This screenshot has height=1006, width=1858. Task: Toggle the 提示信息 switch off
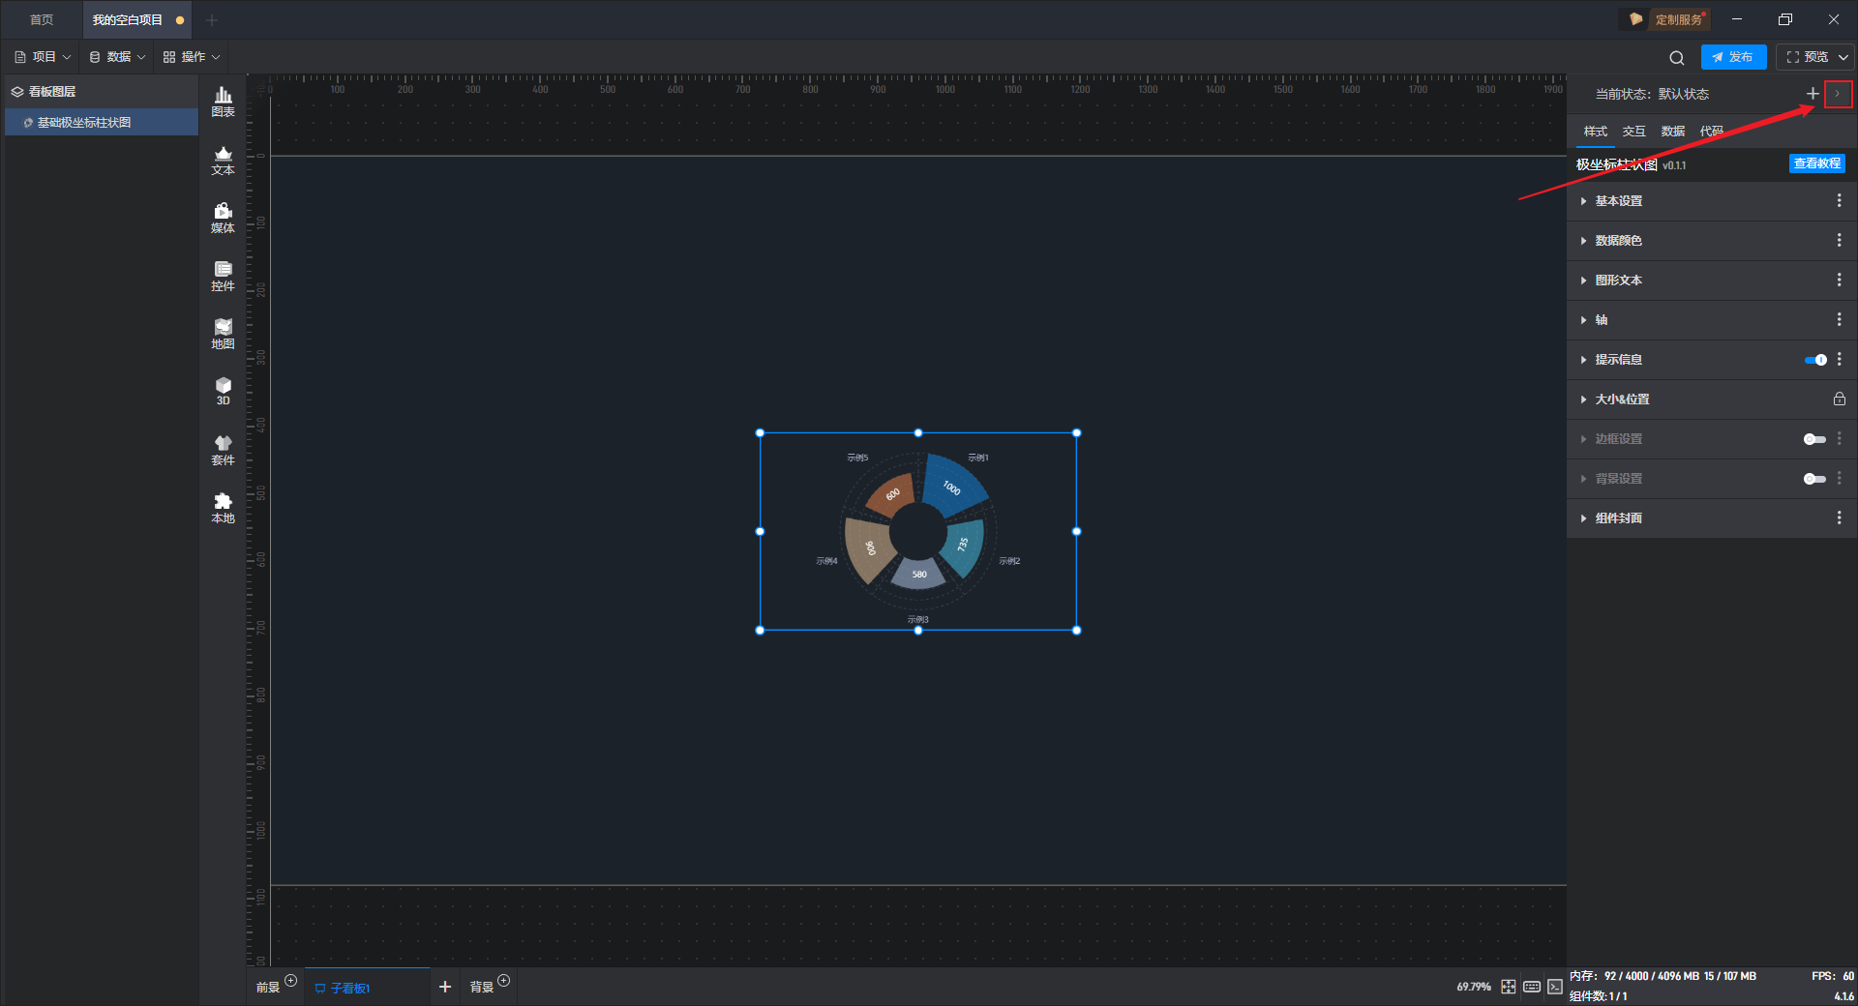point(1815,360)
